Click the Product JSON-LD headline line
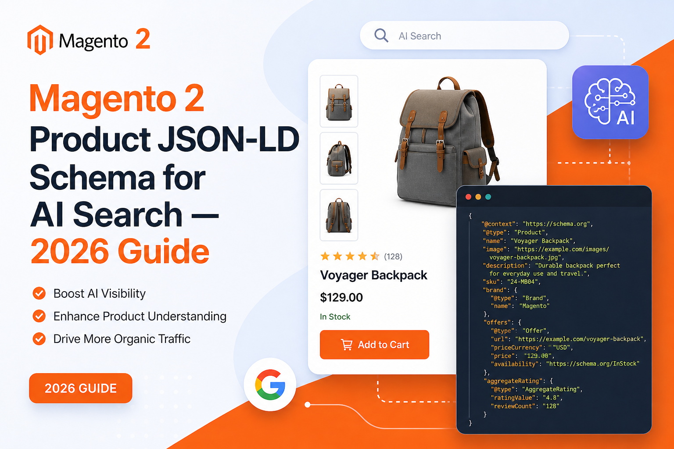Image resolution: width=674 pixels, height=449 pixels. click(x=165, y=140)
